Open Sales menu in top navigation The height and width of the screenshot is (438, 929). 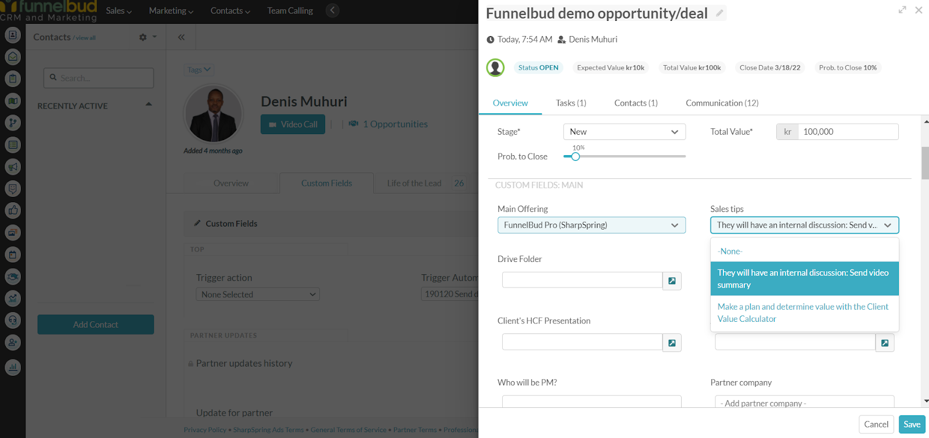click(x=118, y=10)
